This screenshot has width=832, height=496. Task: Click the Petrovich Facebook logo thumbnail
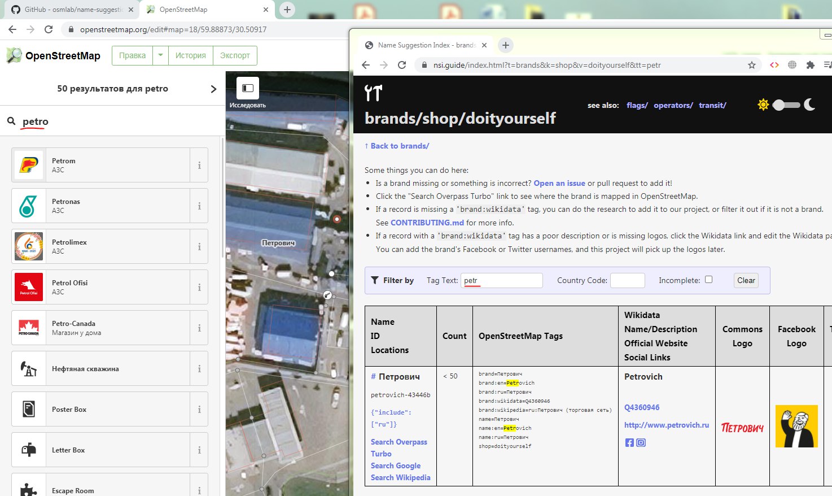[796, 426]
